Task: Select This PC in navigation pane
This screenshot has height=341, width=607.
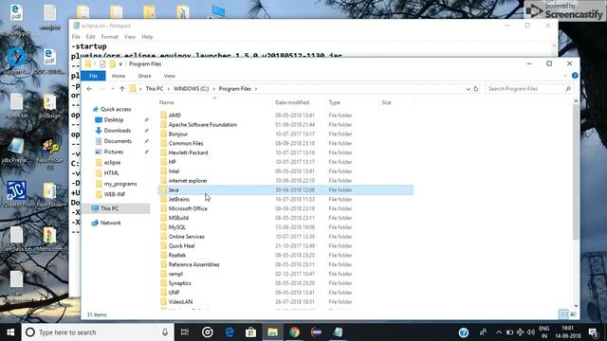Action: click(110, 208)
